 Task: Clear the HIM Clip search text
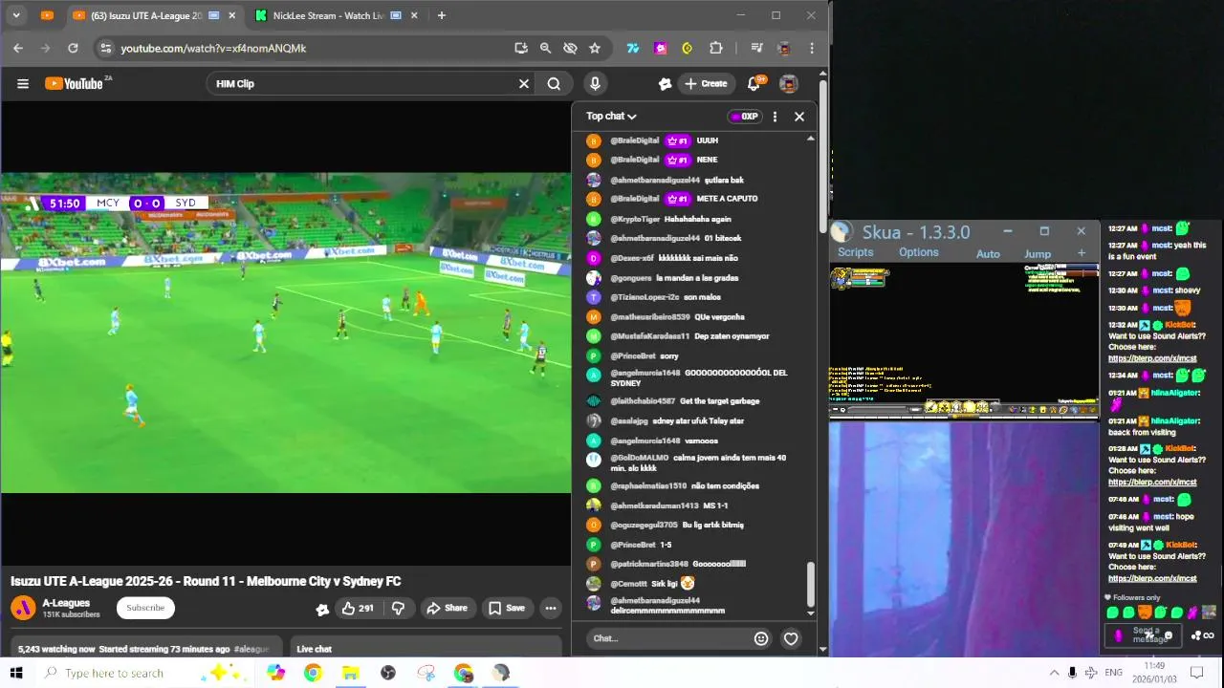click(524, 84)
